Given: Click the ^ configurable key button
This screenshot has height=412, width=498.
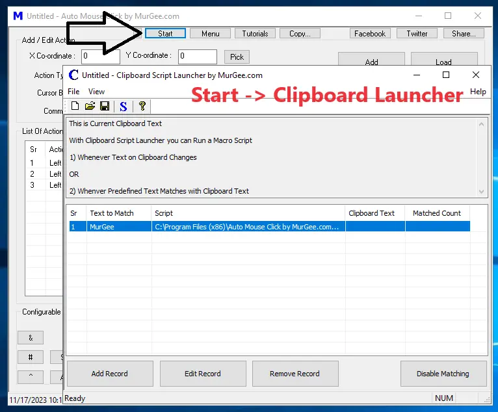Looking at the screenshot, I should click(x=31, y=376).
